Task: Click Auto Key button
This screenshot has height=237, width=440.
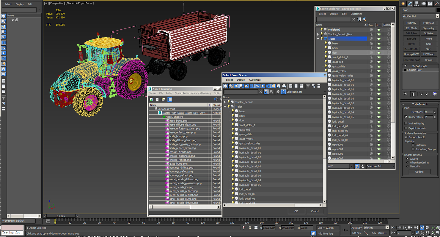Action: click(356, 228)
